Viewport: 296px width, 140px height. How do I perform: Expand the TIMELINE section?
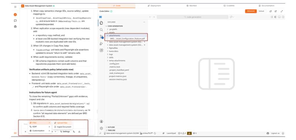click(111, 130)
